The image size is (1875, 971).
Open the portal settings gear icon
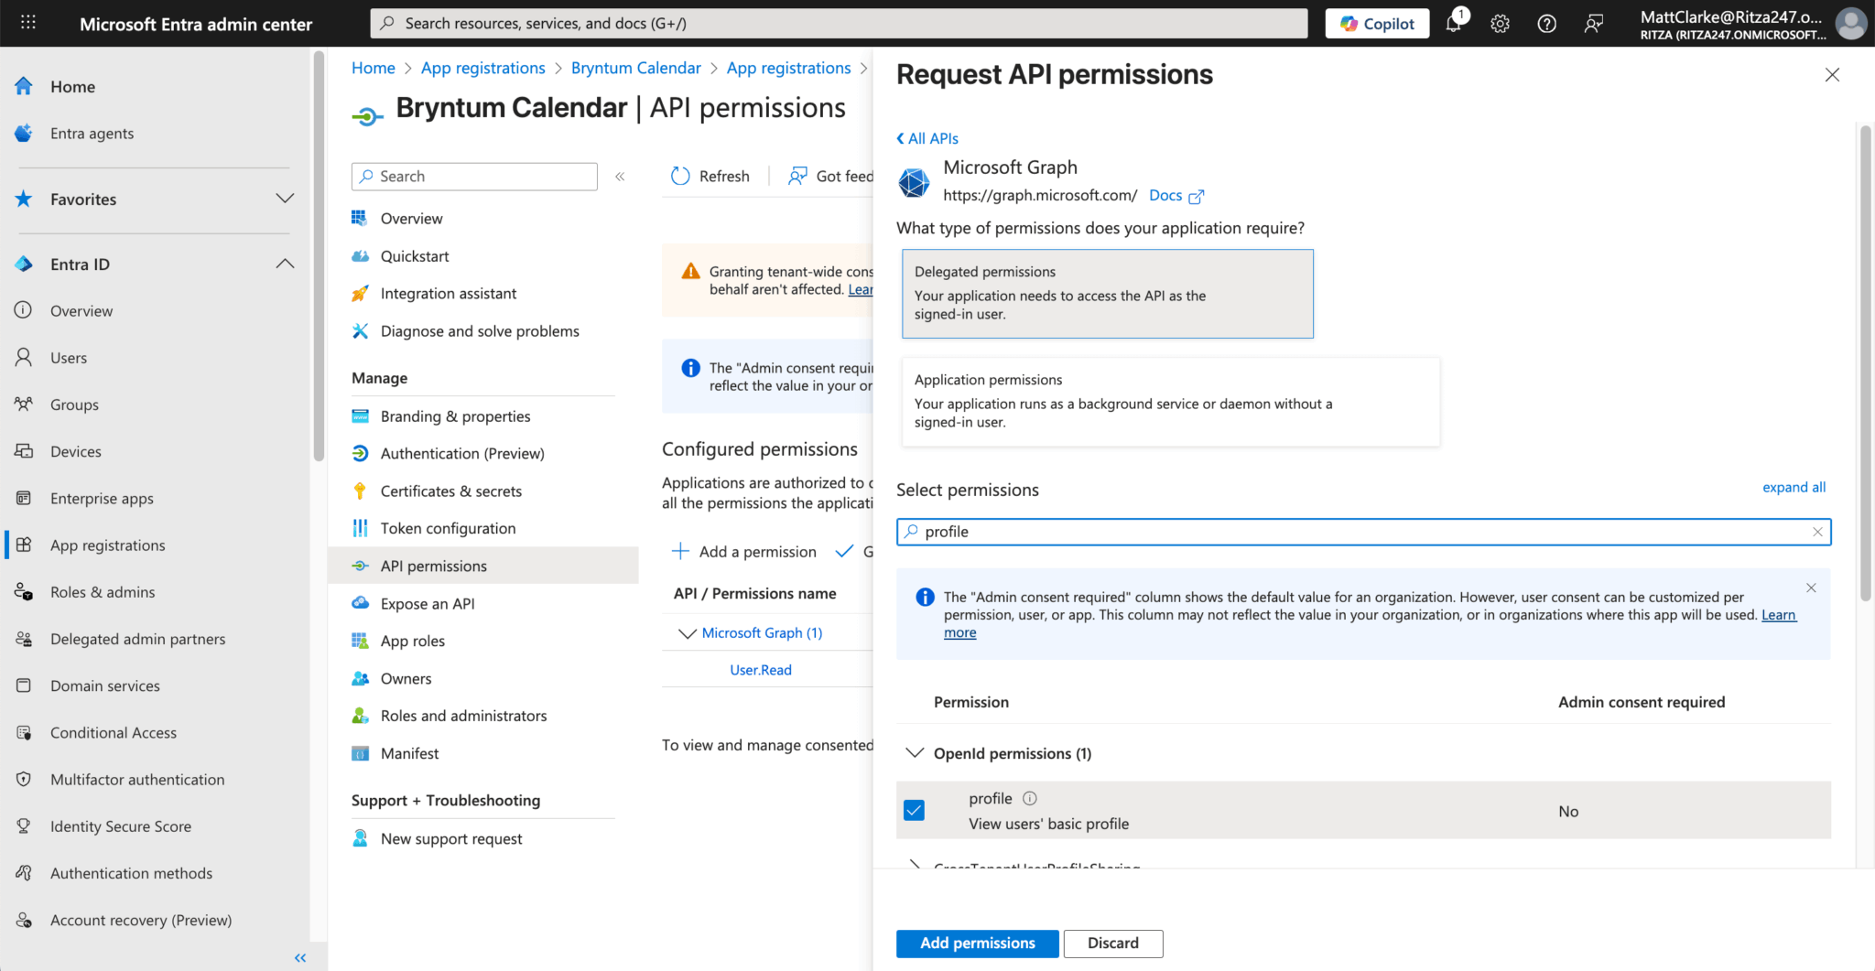pos(1500,24)
